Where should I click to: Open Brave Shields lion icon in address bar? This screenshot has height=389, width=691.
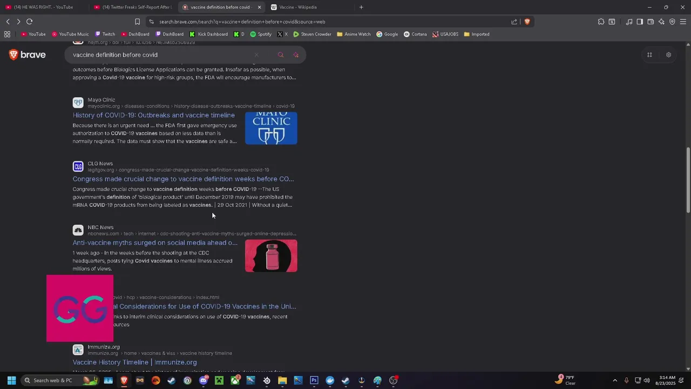coord(527,22)
